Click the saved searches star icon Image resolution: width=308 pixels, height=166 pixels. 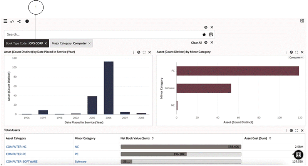pos(204,35)
